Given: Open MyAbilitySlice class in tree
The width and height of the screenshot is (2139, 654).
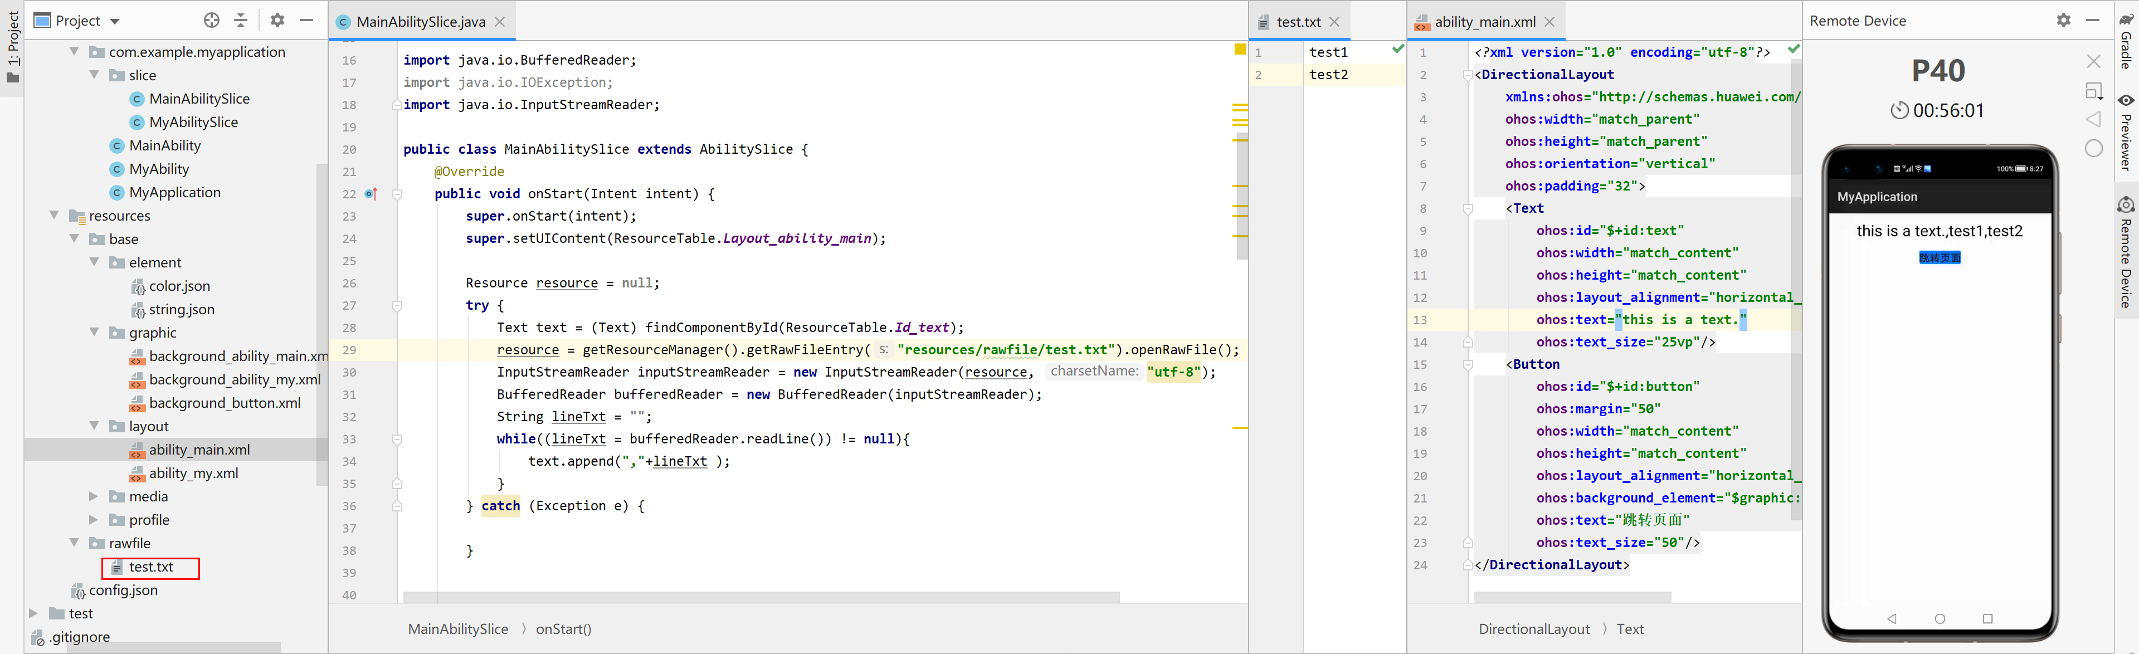Looking at the screenshot, I should coord(193,122).
